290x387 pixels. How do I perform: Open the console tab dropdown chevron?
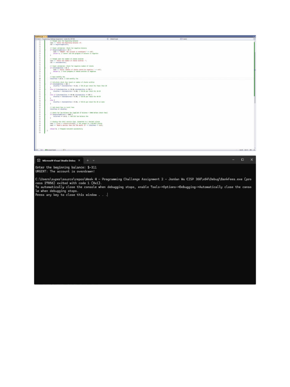pos(94,160)
